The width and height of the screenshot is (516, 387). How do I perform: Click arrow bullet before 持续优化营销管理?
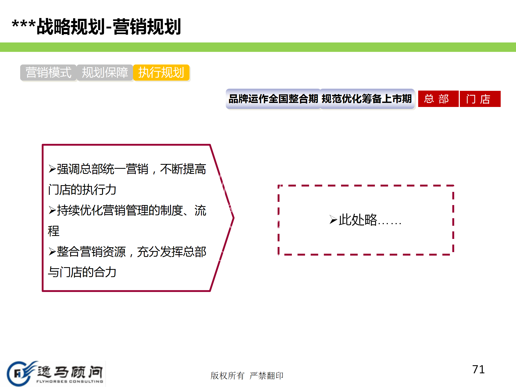[x=52, y=210]
